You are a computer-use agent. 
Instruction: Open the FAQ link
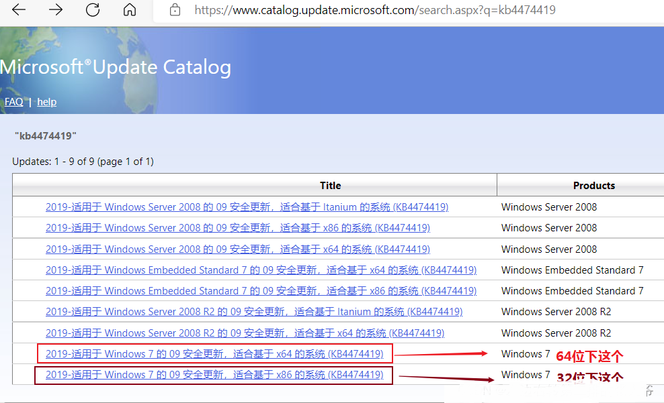click(x=13, y=102)
